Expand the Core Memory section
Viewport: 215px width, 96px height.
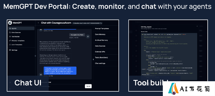point(106,34)
